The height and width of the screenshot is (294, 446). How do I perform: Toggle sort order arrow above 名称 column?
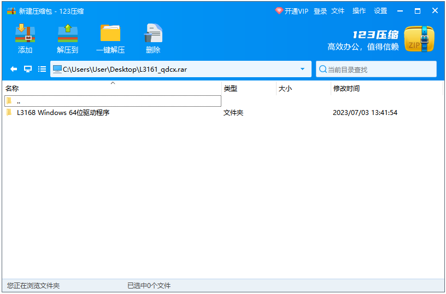(113, 83)
